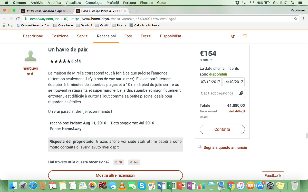
Task: Click the check-out date 14/10/2017 field
Action: point(234,82)
